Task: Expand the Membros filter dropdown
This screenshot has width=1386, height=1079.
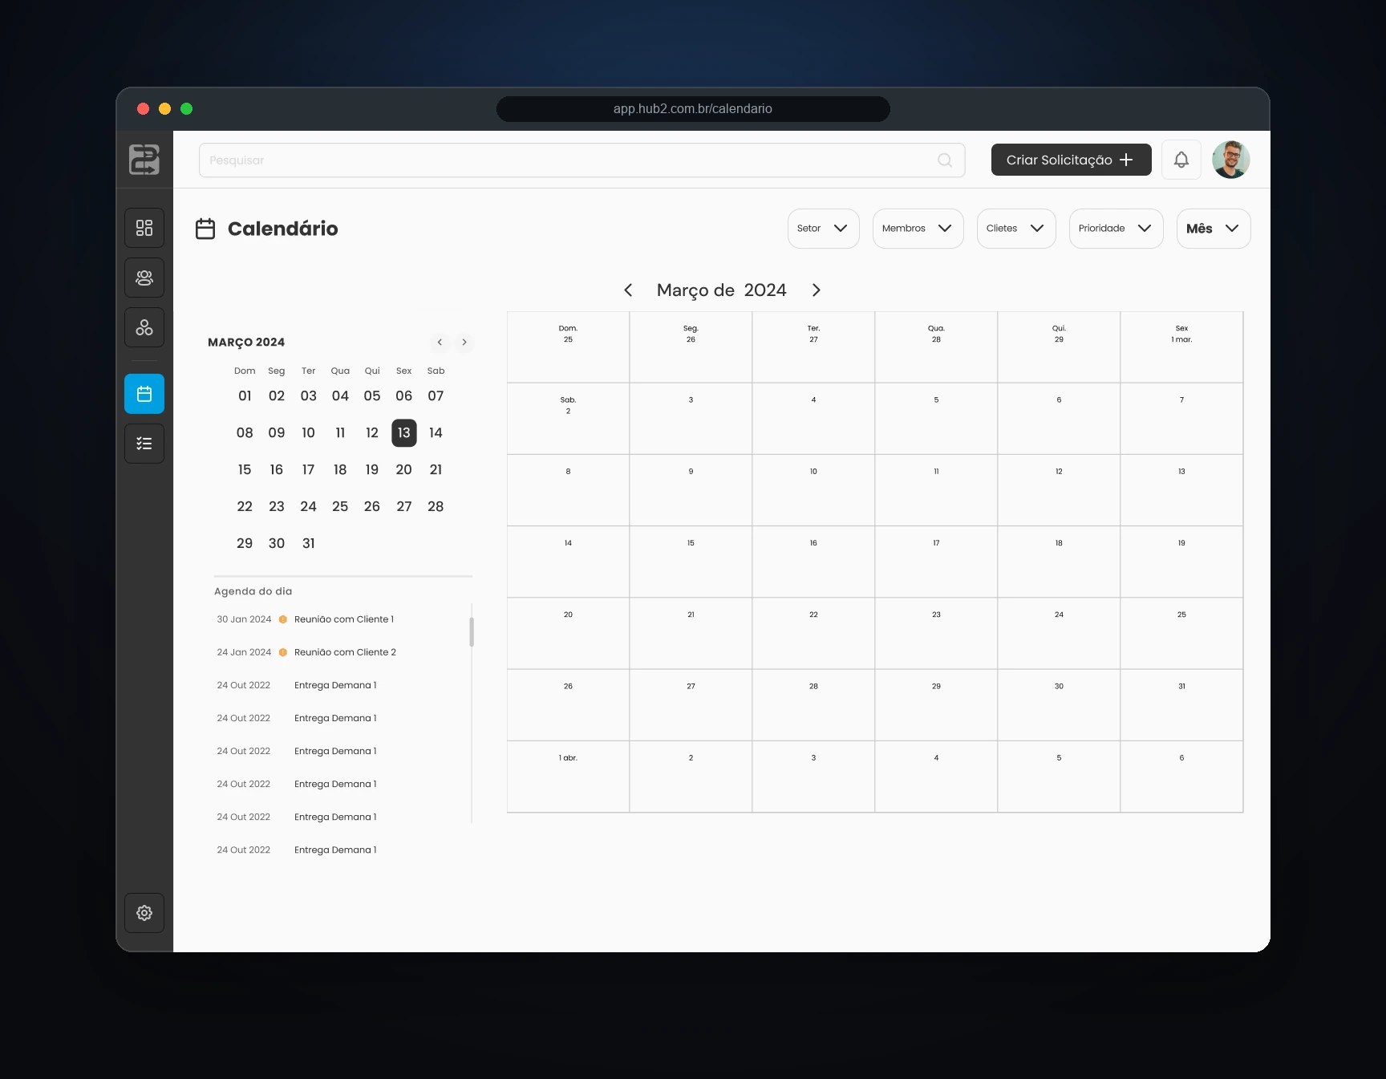Action: (x=918, y=229)
